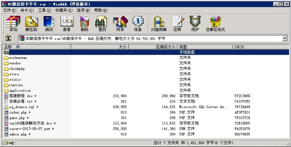
Task: Sort by the 名称 (Name) column header
Action: tap(36, 47)
